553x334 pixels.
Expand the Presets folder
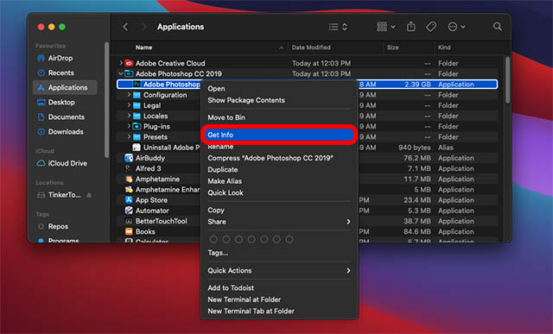(129, 136)
